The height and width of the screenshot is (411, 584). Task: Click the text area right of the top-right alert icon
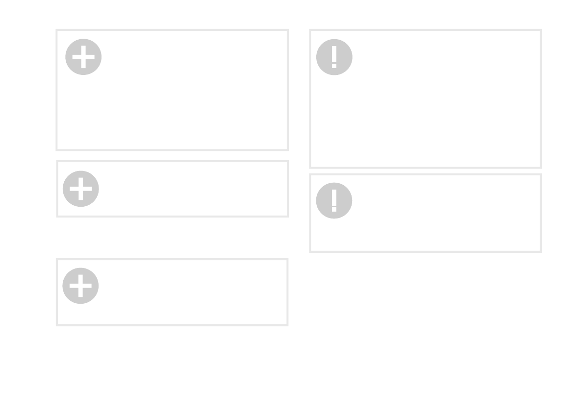click(x=441, y=57)
